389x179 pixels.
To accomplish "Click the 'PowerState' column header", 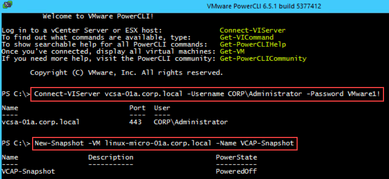I will tap(236, 158).
